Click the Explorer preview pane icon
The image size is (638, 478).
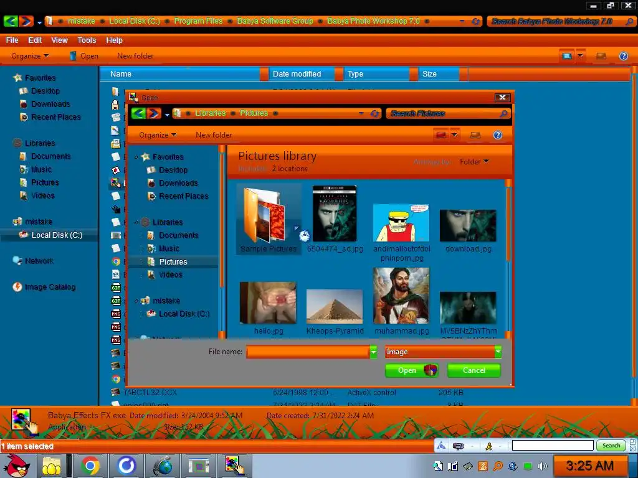[601, 56]
